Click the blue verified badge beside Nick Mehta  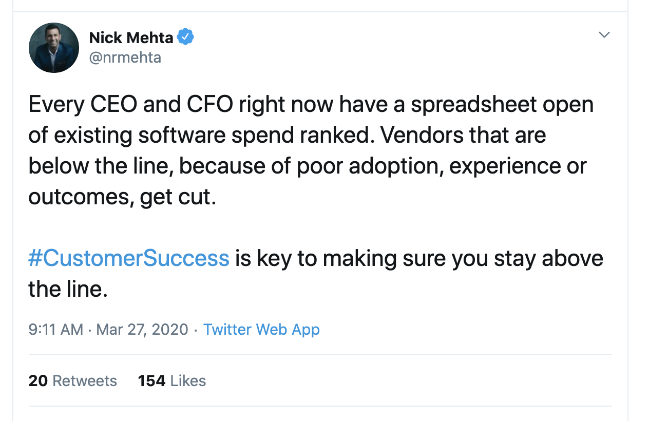tap(185, 37)
